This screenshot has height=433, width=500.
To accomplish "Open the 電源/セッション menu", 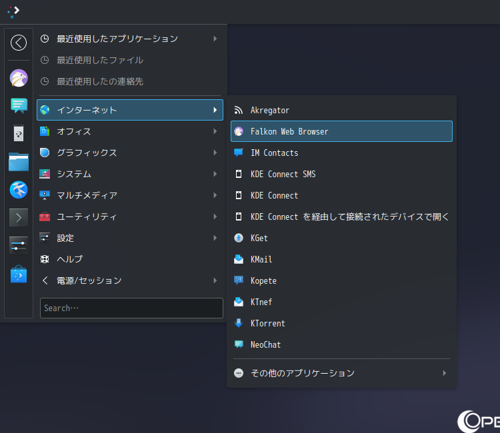I will [130, 280].
